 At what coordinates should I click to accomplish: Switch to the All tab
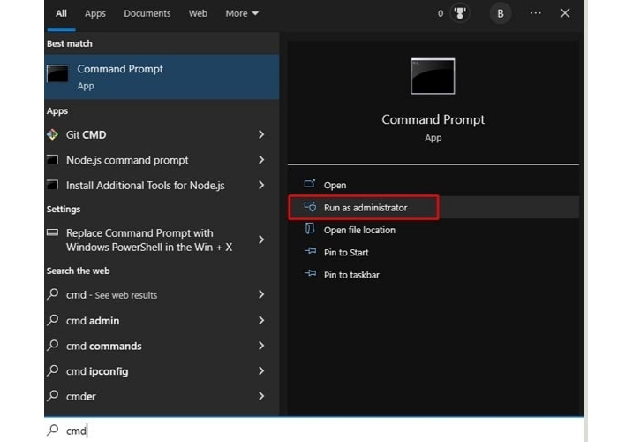61,14
